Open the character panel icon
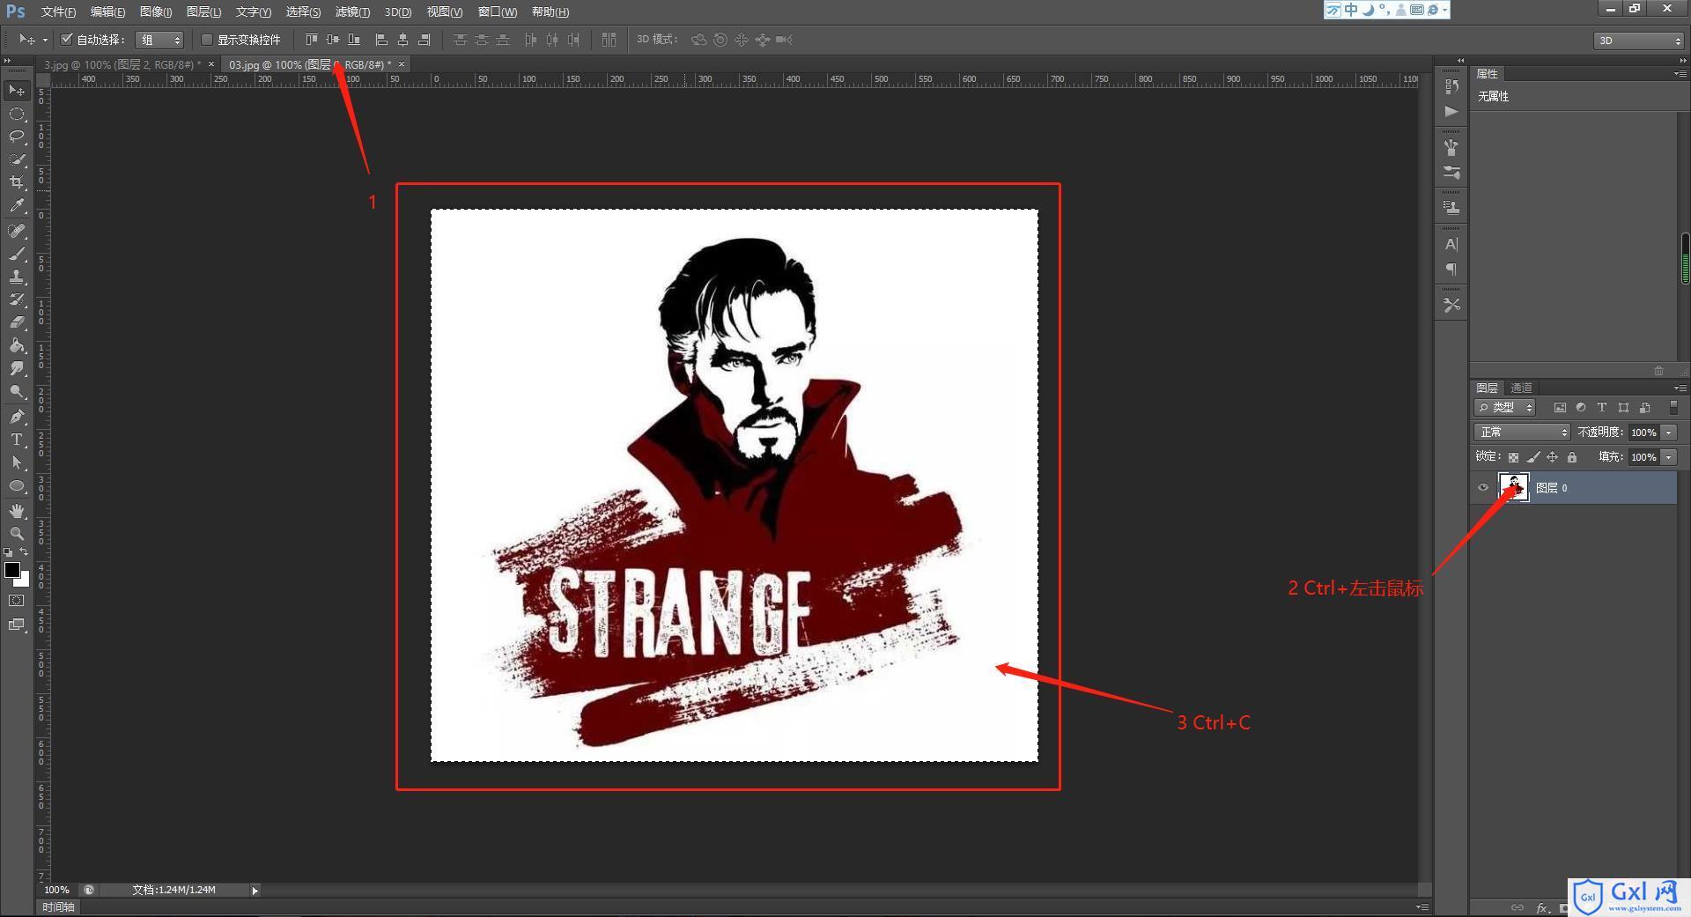 pos(1451,244)
